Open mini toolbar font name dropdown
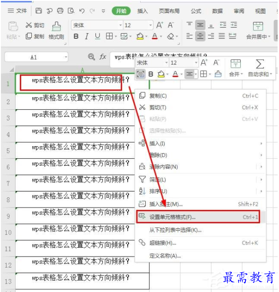 (166, 63)
